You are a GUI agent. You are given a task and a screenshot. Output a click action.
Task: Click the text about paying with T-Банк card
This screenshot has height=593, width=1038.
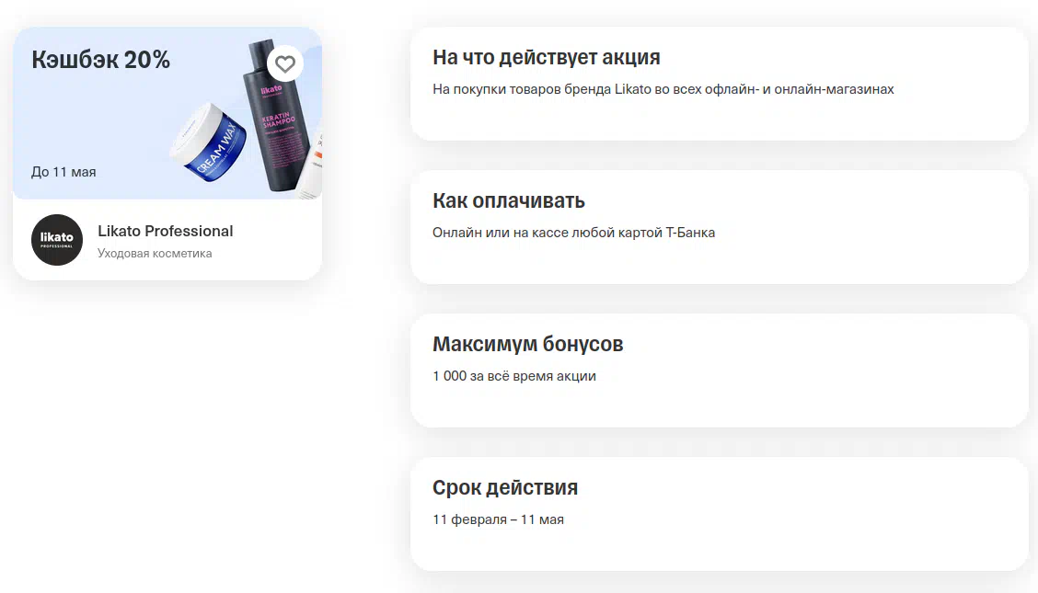pos(574,233)
